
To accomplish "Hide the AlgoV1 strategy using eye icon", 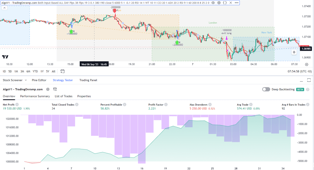I will point(213,3).
